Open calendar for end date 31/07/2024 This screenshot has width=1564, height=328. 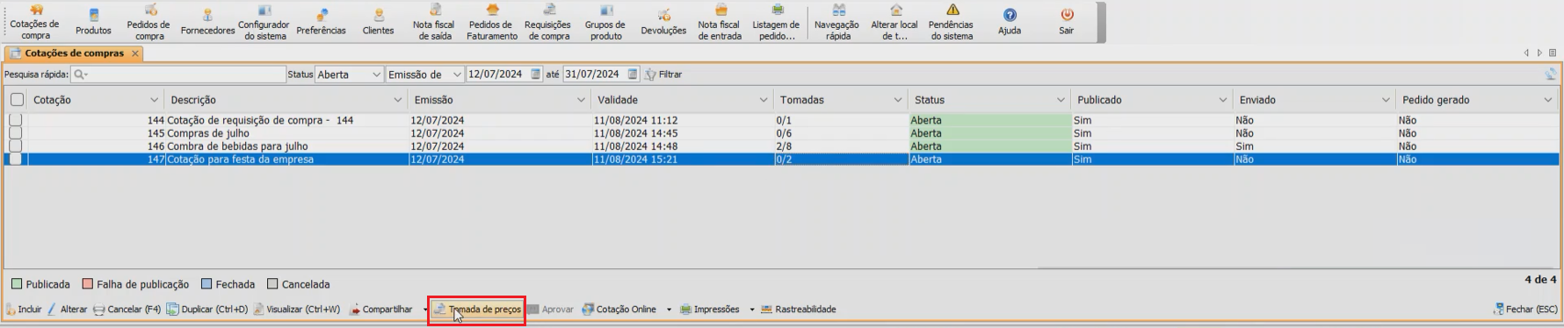tap(633, 75)
